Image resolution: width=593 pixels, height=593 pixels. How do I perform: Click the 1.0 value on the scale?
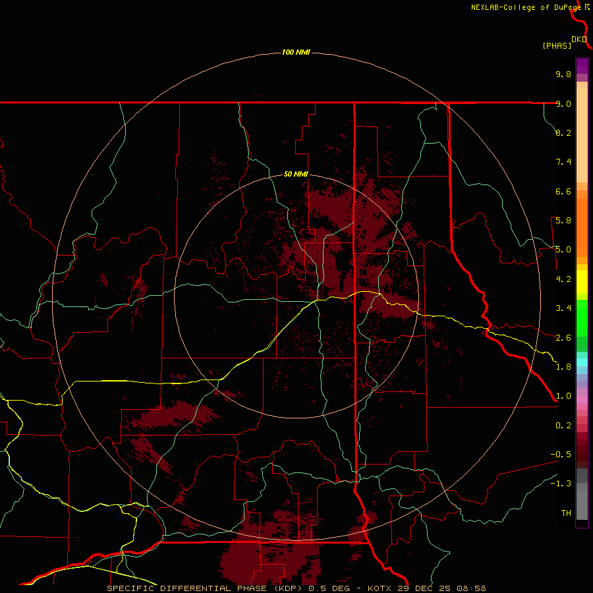pyautogui.click(x=563, y=396)
